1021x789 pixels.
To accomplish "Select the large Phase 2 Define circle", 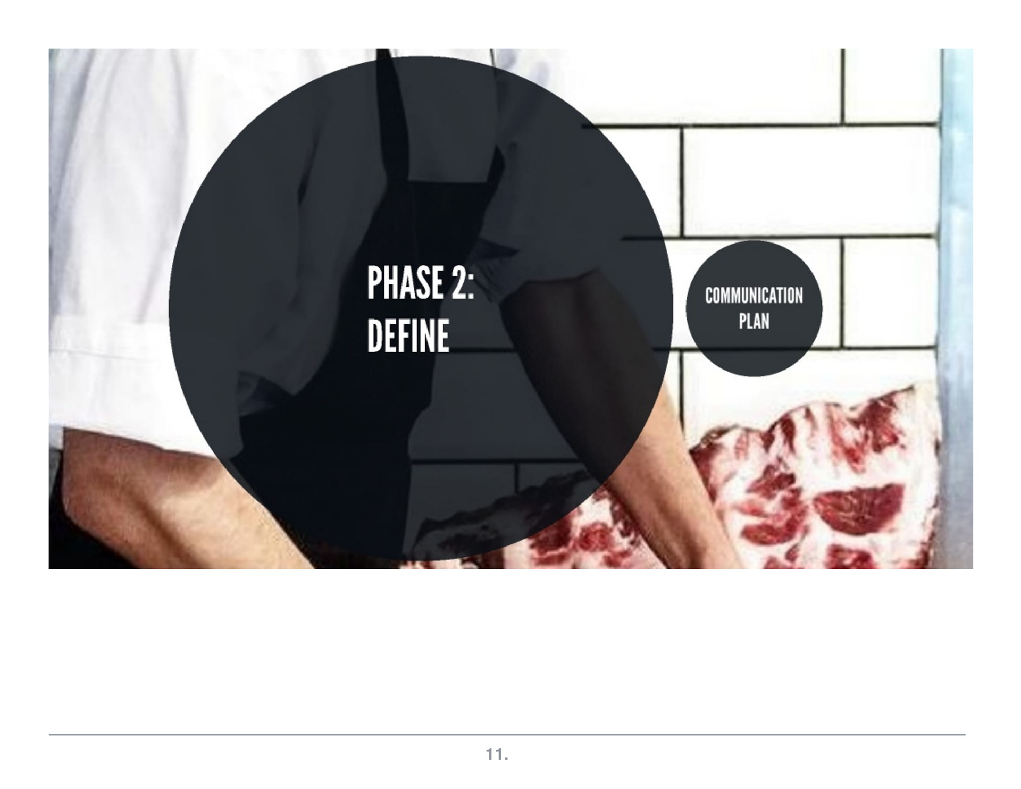I will (421, 308).
